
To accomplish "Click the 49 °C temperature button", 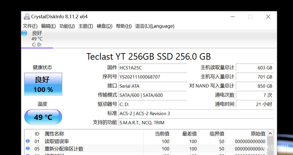I will tap(43, 117).
